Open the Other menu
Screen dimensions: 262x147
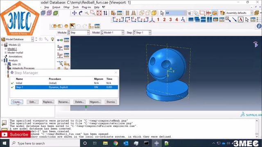pos(66,7)
